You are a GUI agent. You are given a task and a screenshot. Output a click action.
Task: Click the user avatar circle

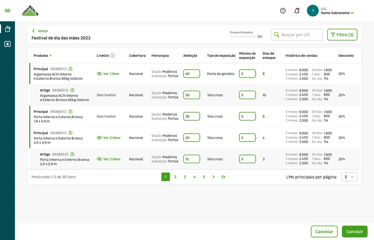point(313,11)
